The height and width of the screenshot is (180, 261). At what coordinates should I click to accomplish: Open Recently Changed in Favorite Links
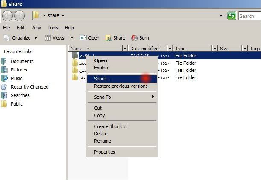tap(25, 87)
